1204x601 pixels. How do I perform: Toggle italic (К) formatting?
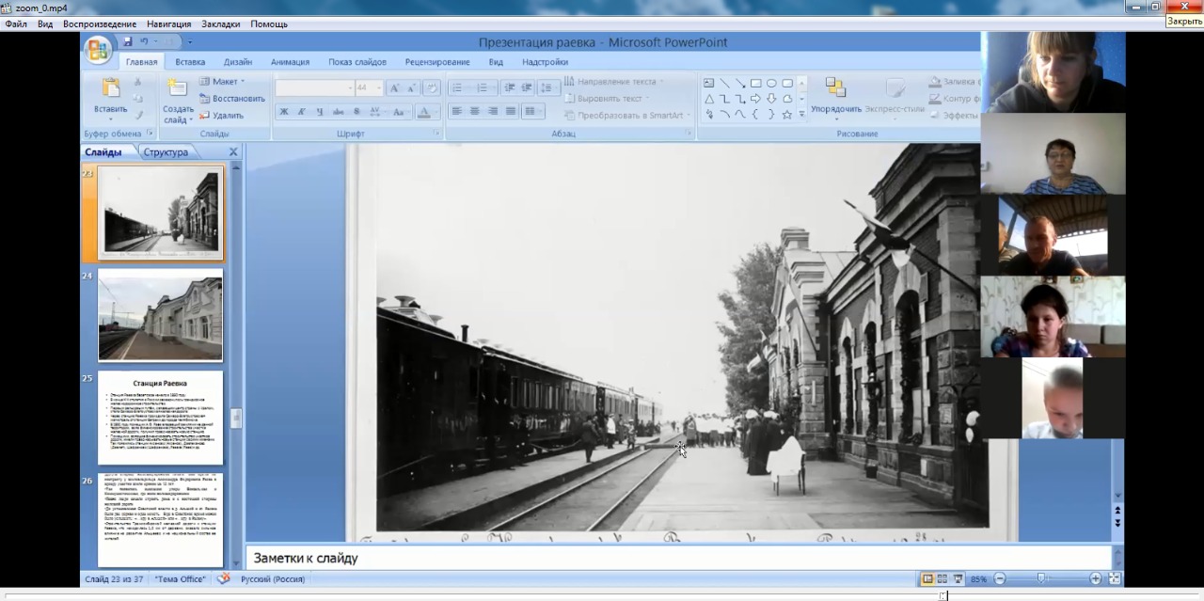[302, 112]
